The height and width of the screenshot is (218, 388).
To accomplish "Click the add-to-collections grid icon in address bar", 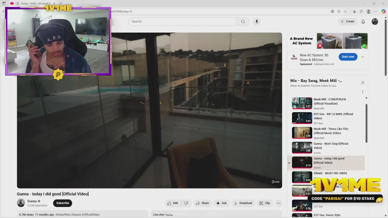I will (339, 12).
